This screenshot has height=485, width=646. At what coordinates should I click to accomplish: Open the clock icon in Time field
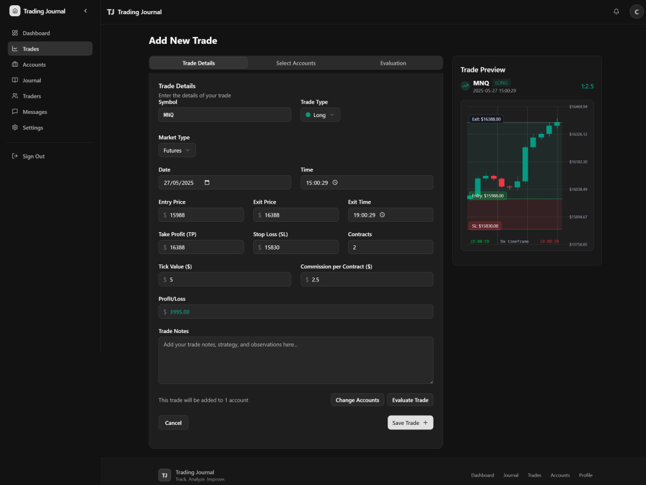tap(335, 182)
